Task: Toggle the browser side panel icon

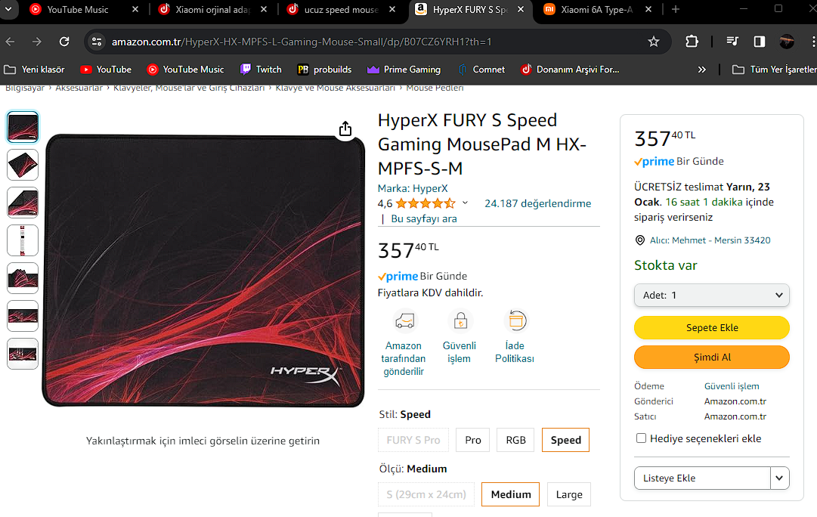Action: (760, 42)
